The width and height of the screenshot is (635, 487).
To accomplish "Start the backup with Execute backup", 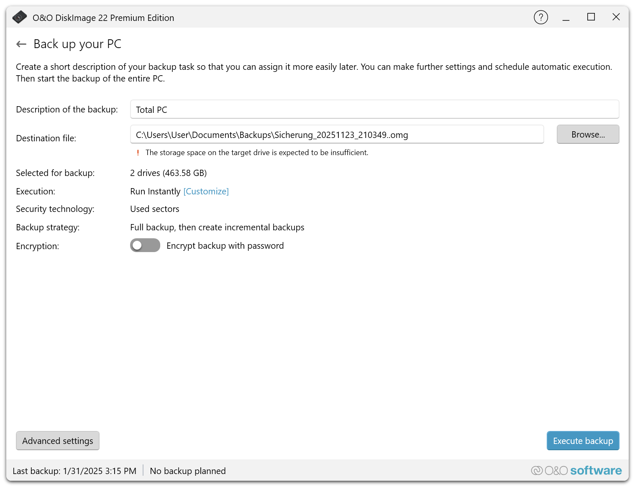I will (x=583, y=441).
